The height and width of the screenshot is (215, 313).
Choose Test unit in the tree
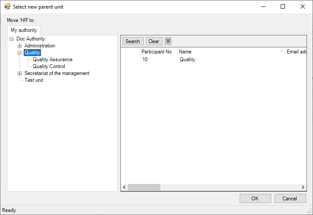click(x=34, y=80)
